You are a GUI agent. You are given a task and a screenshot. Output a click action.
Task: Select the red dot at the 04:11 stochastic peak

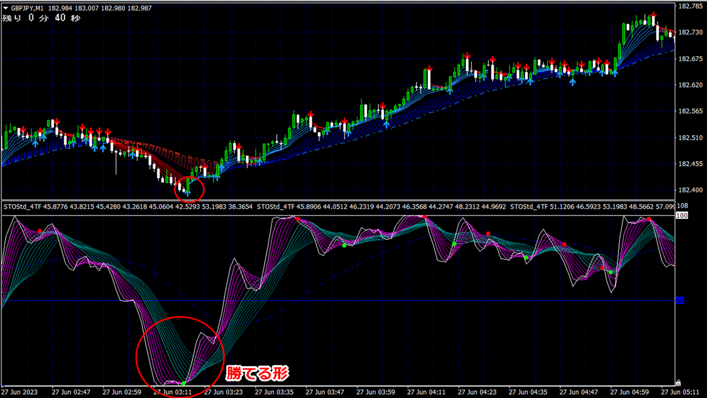tap(425, 216)
